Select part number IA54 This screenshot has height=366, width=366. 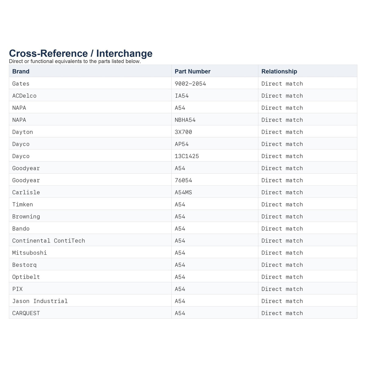(182, 96)
